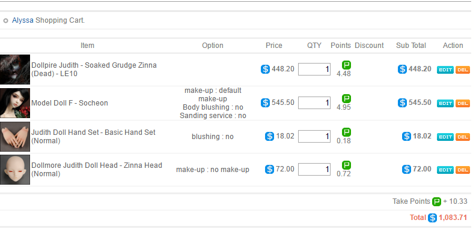Edit the Judith Doll Hand Set item
This screenshot has height=229, width=476.
(x=445, y=137)
